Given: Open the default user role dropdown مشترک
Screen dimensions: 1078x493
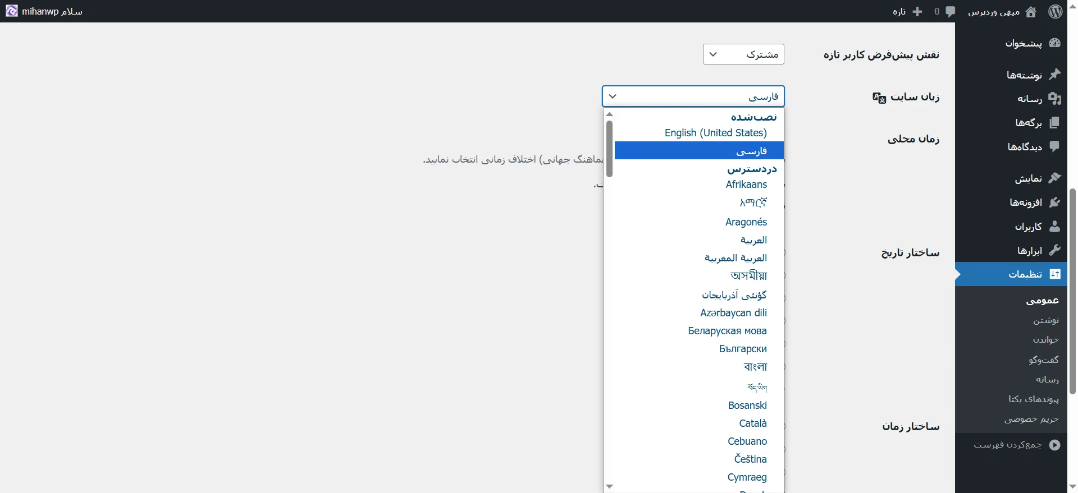Looking at the screenshot, I should 743,54.
